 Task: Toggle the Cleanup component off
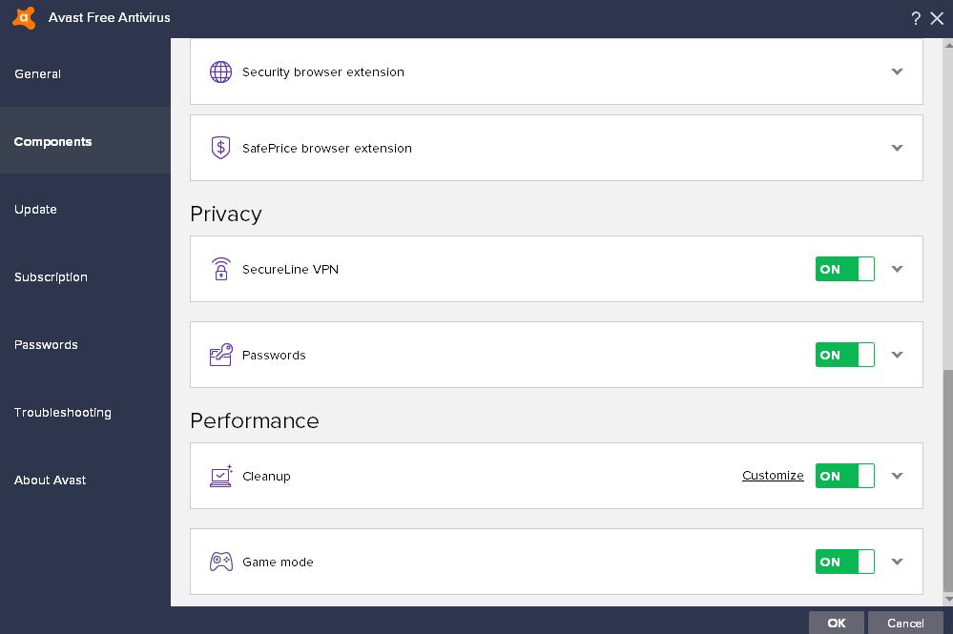click(844, 476)
